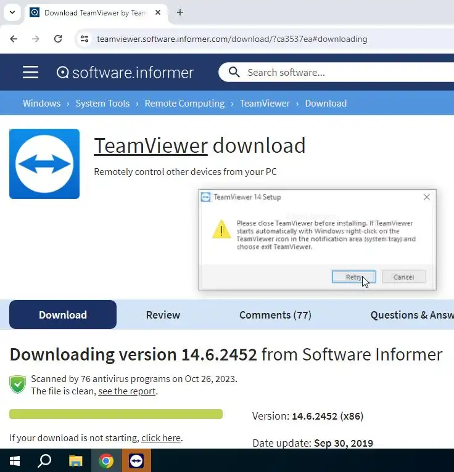Click the green download progress bar
The width and height of the screenshot is (454, 472).
click(116, 414)
